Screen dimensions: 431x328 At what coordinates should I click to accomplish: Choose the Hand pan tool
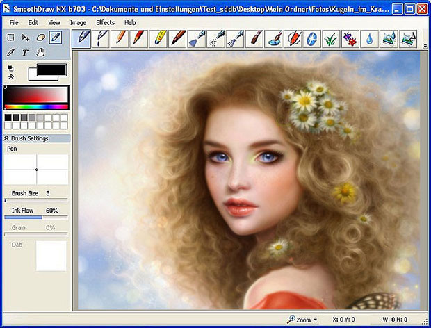(40, 52)
